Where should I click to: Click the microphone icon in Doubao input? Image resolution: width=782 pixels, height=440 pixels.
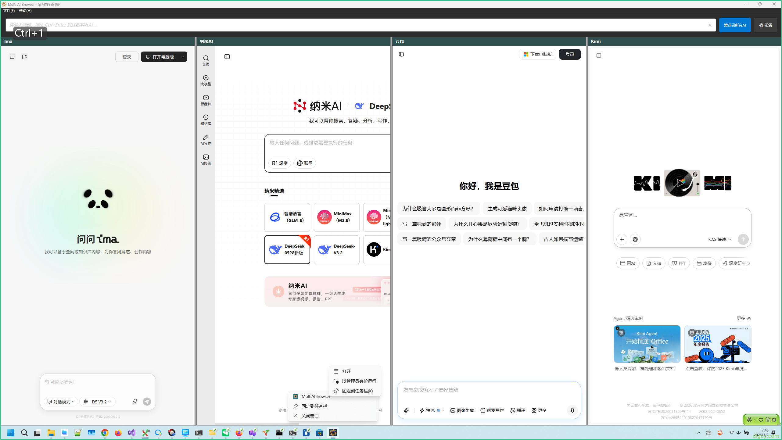pyautogui.click(x=572, y=410)
